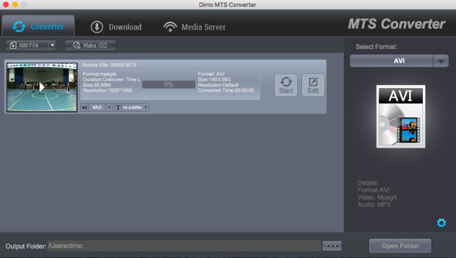Screen dimensions: 456x258
Task: Click the Make ISO button
Action: pyautogui.click(x=90, y=46)
